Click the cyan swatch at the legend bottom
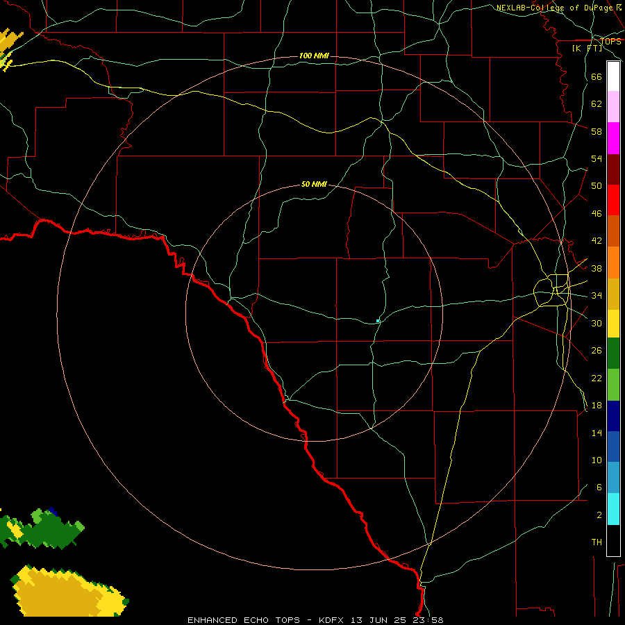This screenshot has width=625, height=625. click(613, 509)
